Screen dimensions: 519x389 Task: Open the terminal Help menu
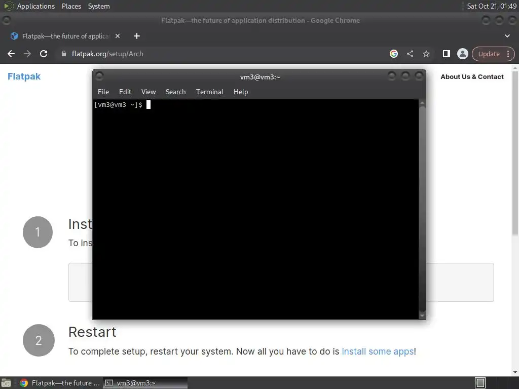(x=241, y=92)
